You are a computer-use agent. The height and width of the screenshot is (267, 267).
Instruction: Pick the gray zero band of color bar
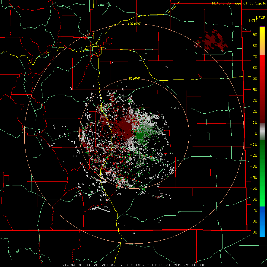pyautogui.click(x=262, y=131)
